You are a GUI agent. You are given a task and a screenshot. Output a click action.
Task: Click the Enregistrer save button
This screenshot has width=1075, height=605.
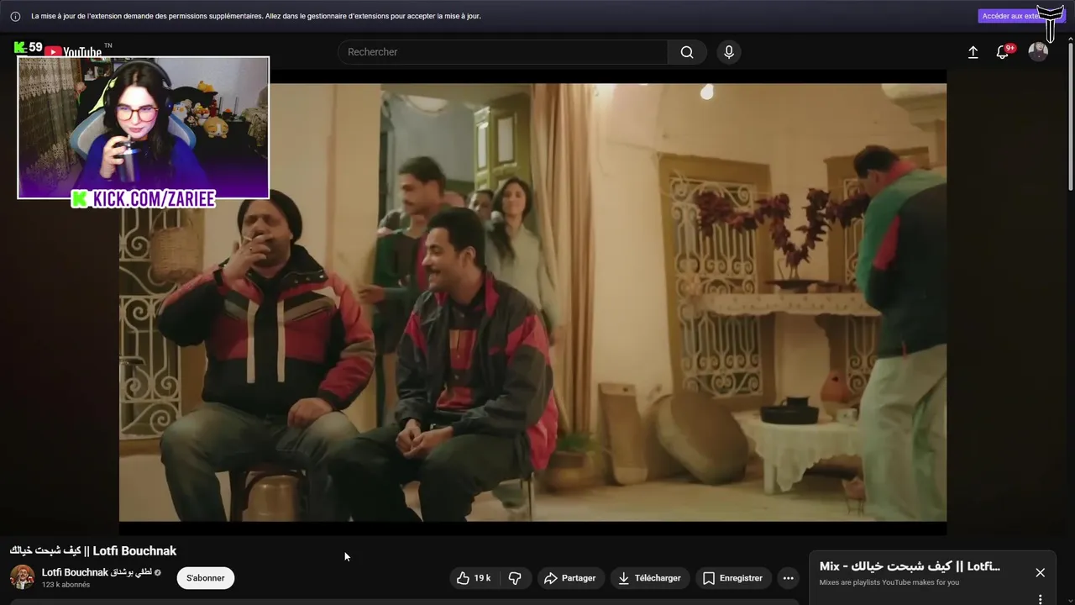click(733, 578)
